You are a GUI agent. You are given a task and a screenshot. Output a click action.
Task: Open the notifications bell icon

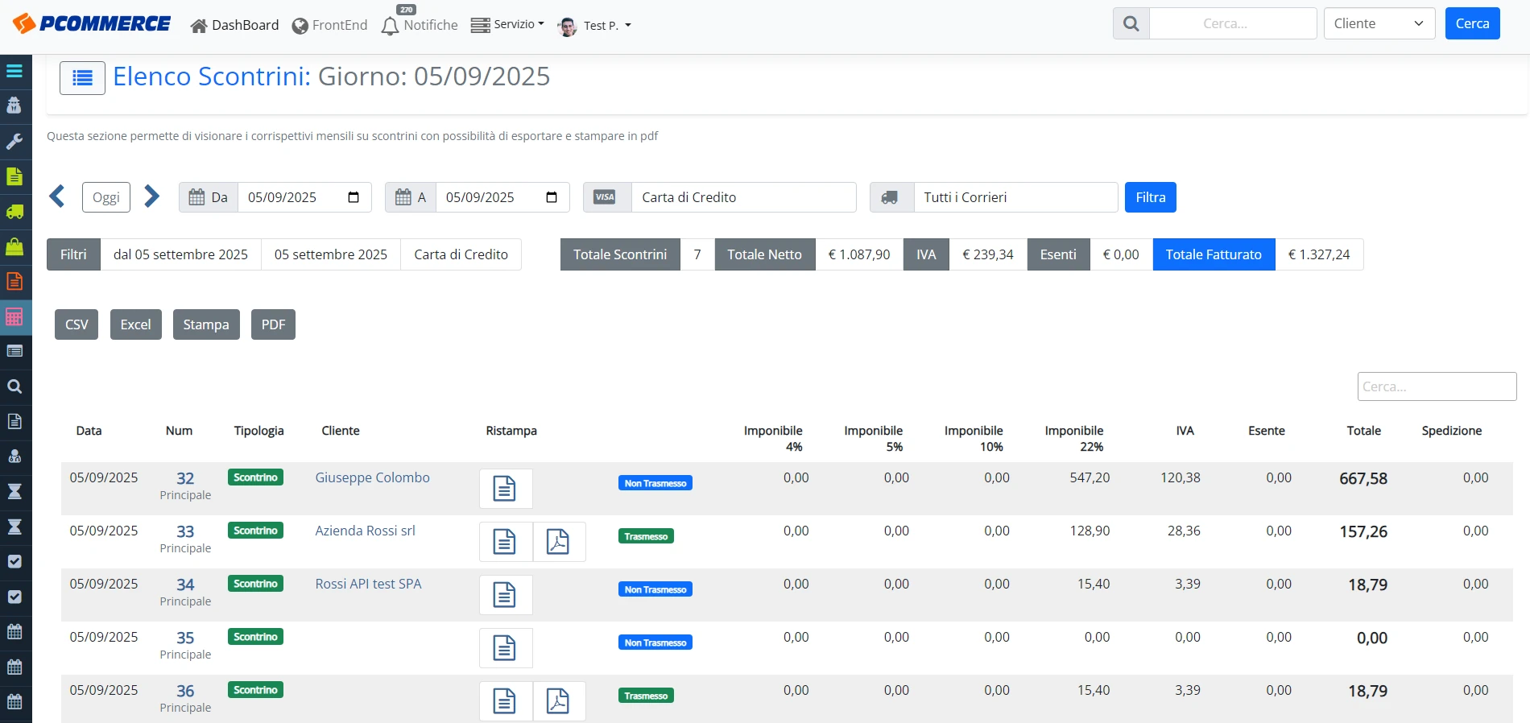(390, 26)
